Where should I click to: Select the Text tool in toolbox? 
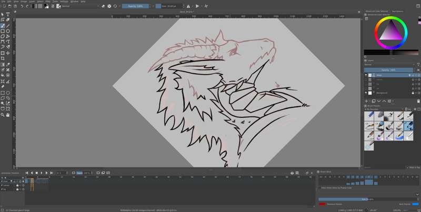(x=8, y=14)
